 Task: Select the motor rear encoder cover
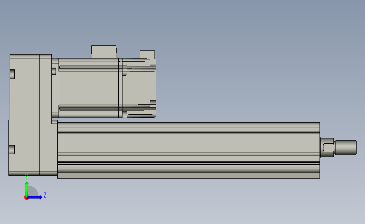[139, 88]
